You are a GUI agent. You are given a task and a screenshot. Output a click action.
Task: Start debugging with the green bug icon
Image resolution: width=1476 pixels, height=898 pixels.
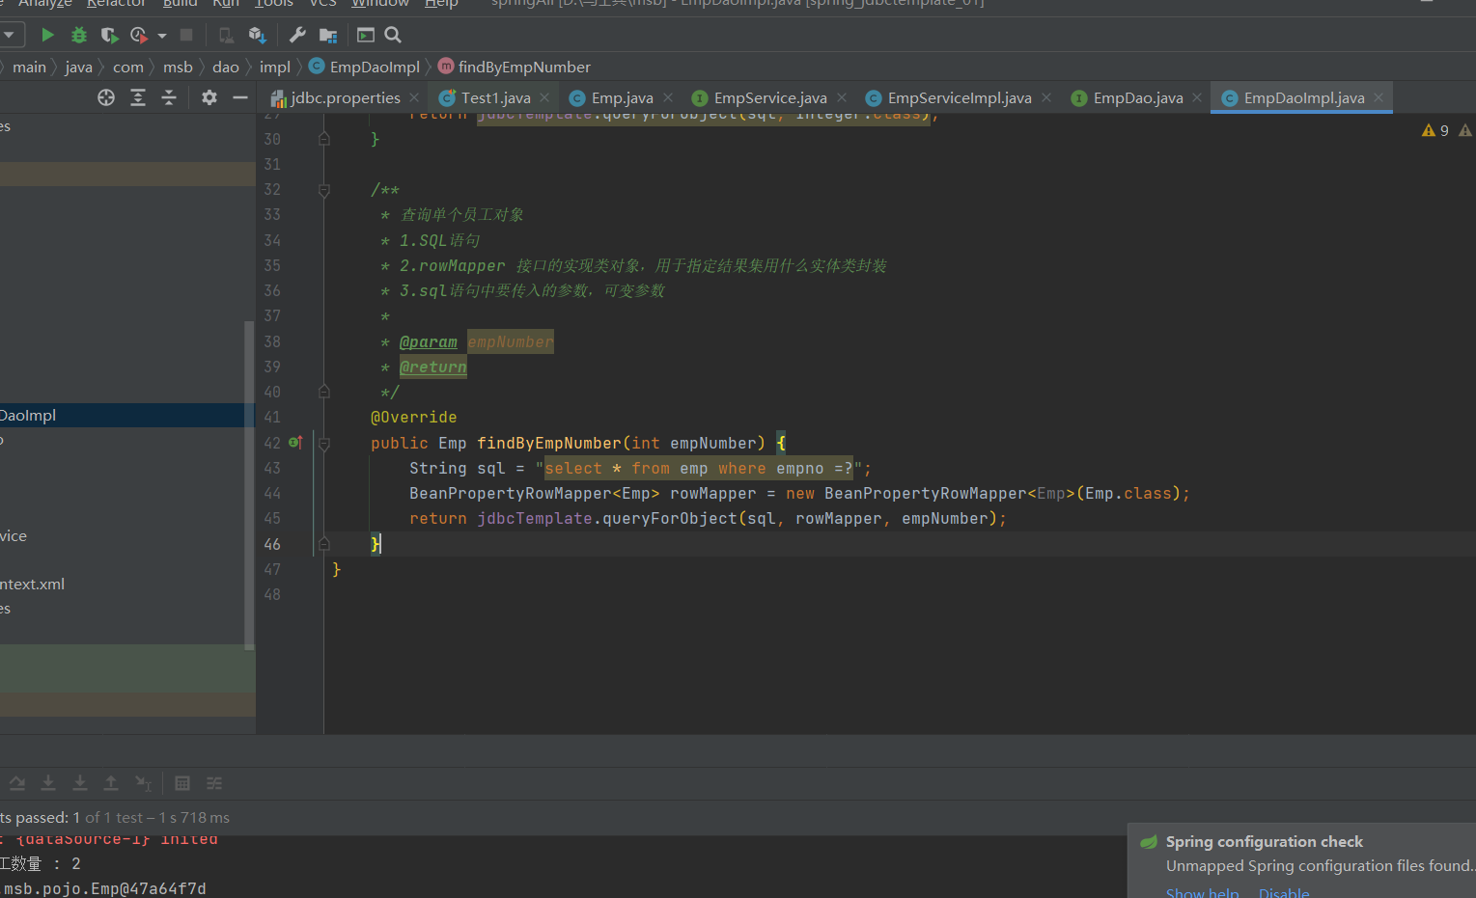coord(79,35)
